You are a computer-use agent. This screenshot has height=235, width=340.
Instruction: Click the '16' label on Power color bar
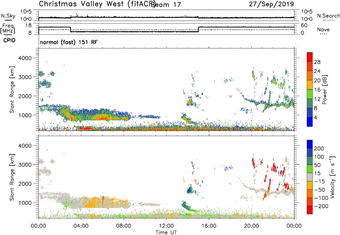pos(317,90)
